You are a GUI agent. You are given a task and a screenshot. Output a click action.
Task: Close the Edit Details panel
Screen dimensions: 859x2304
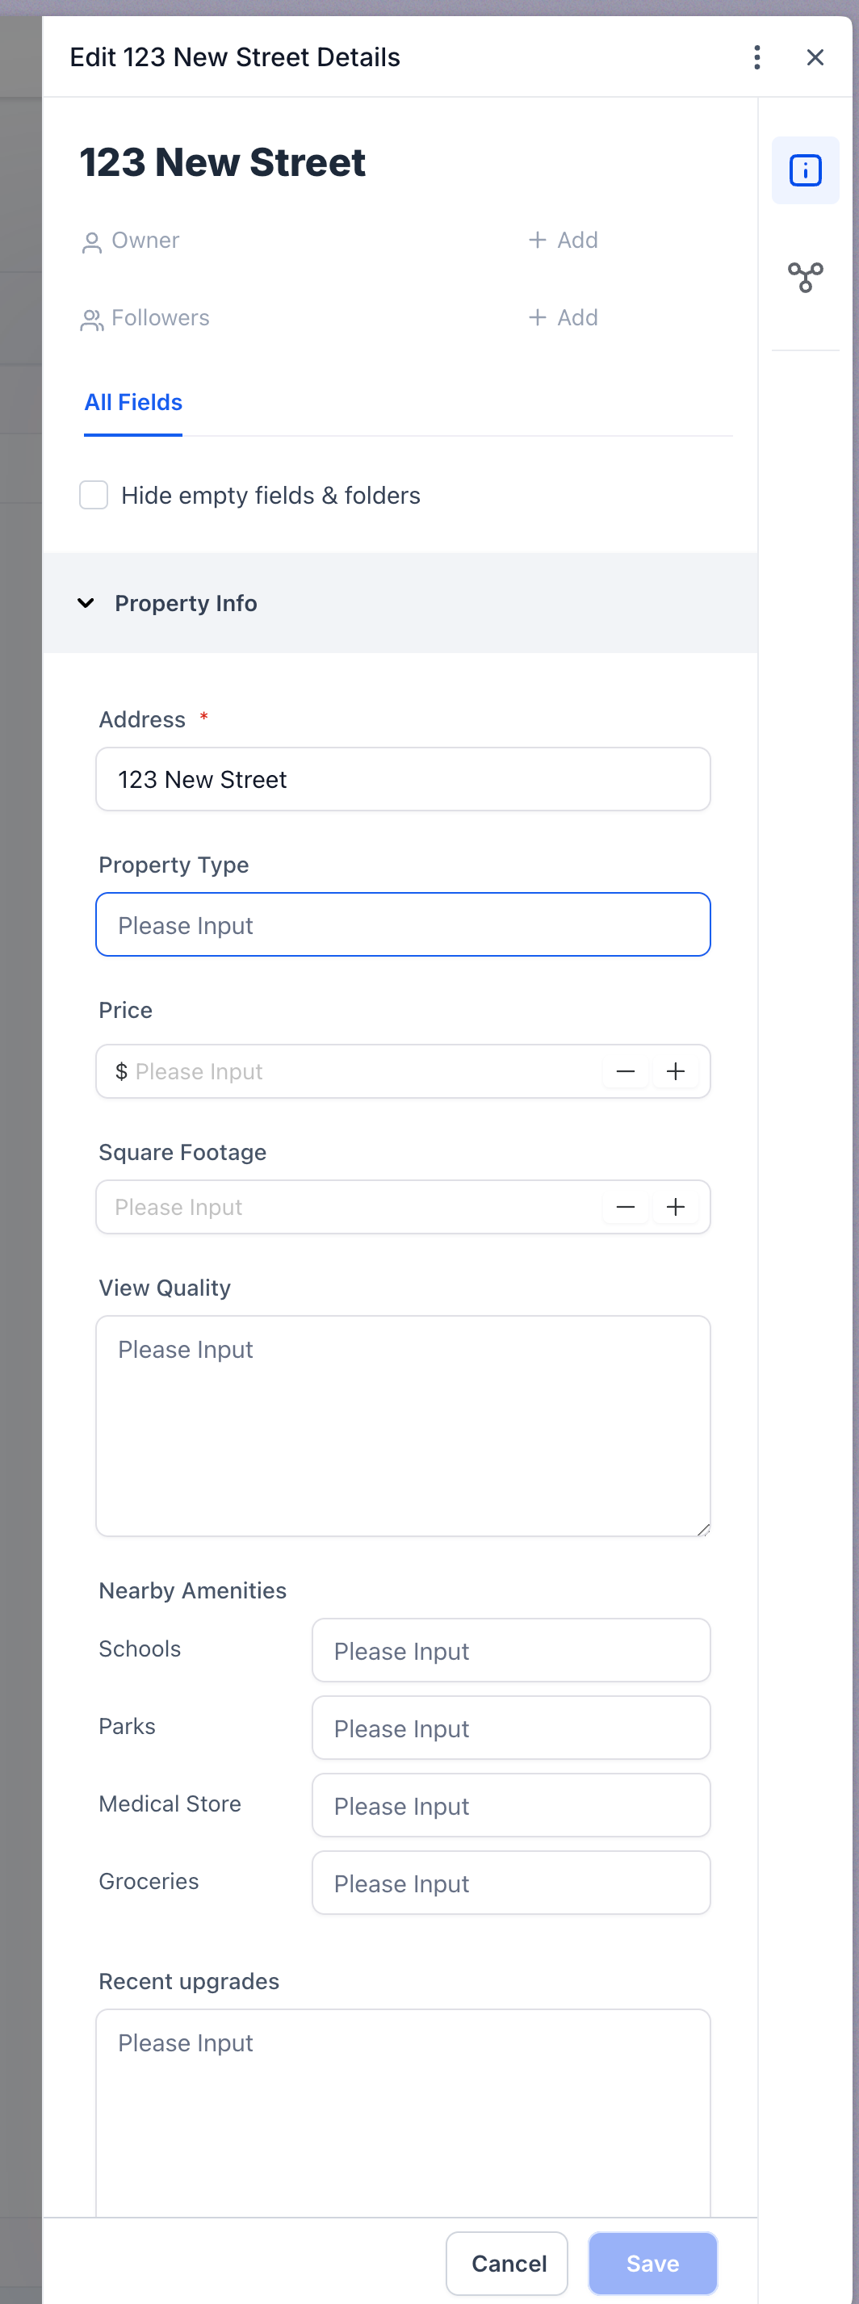click(x=815, y=57)
